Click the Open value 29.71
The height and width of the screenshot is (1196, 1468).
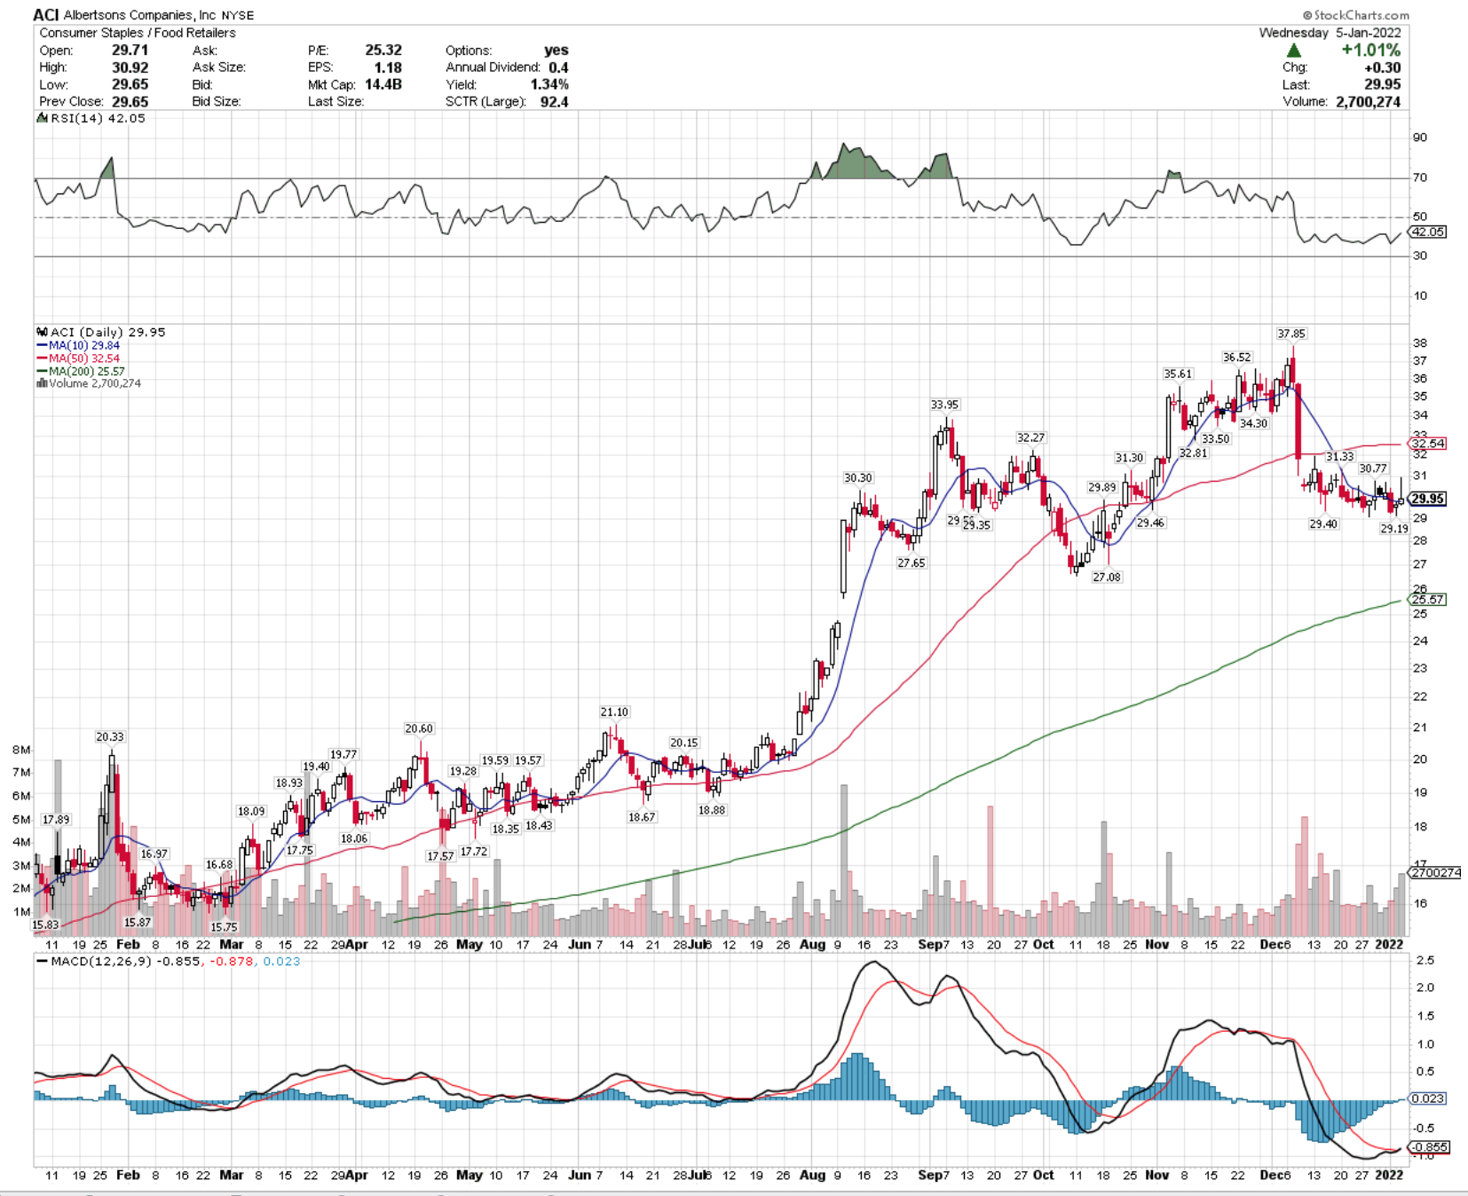click(x=130, y=50)
